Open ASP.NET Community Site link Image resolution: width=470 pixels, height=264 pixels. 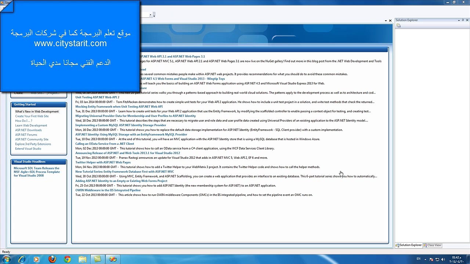point(32,139)
